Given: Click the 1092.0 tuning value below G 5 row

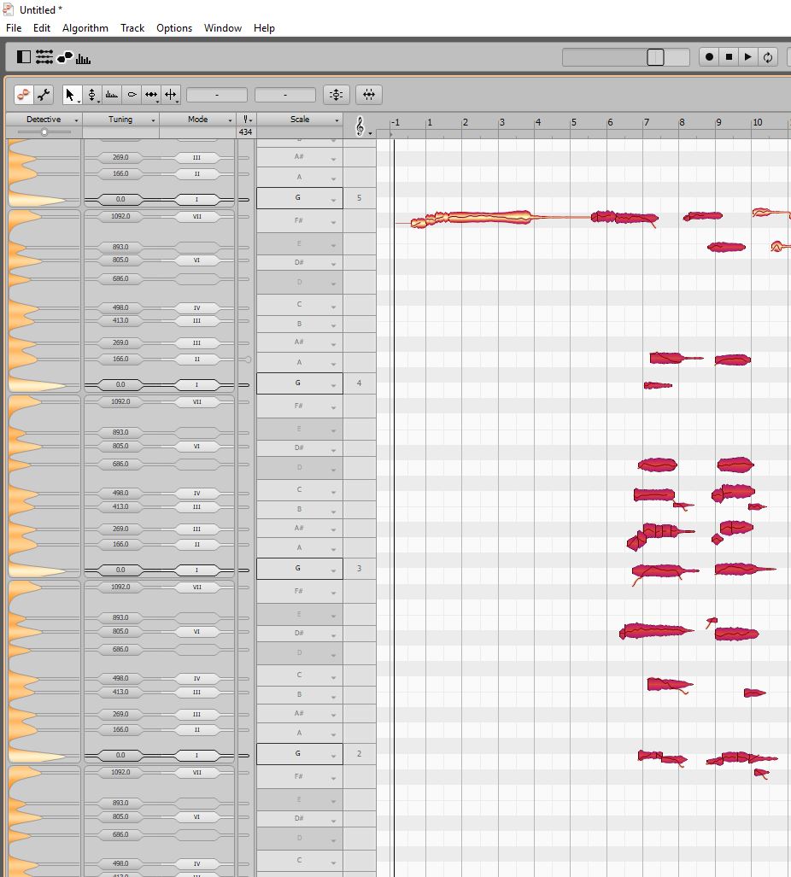Looking at the screenshot, I should 120,216.
